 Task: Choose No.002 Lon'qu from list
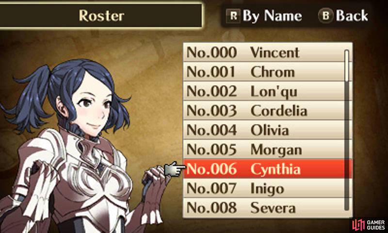[x=264, y=91]
